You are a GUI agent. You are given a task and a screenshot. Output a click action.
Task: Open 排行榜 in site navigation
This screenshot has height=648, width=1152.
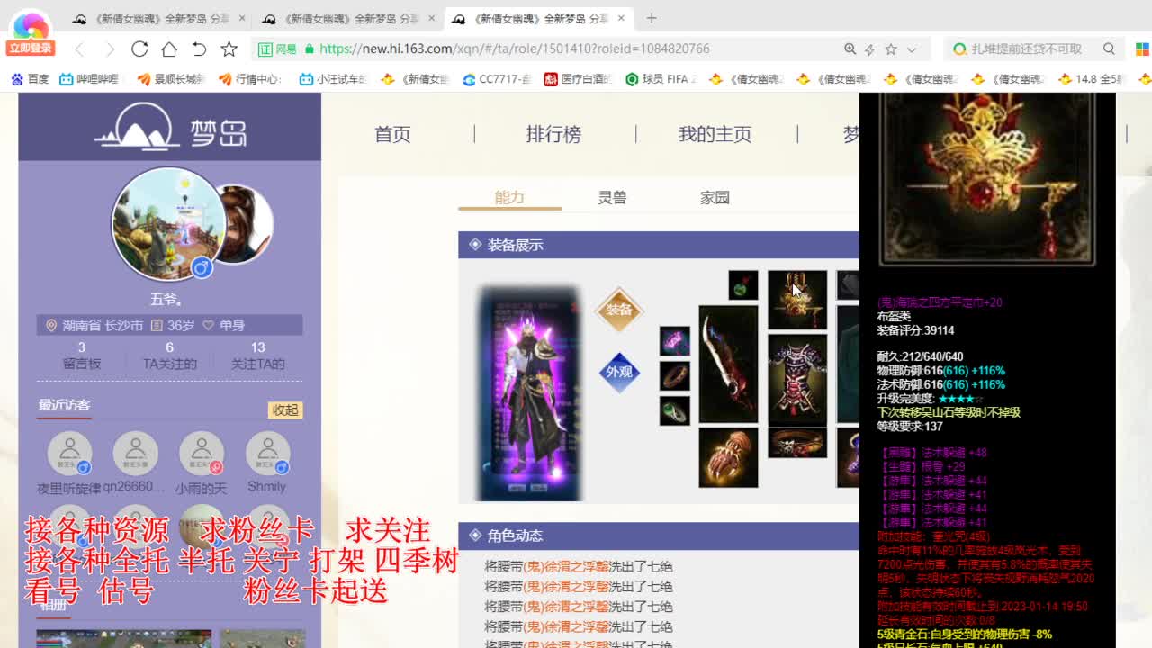click(x=554, y=134)
